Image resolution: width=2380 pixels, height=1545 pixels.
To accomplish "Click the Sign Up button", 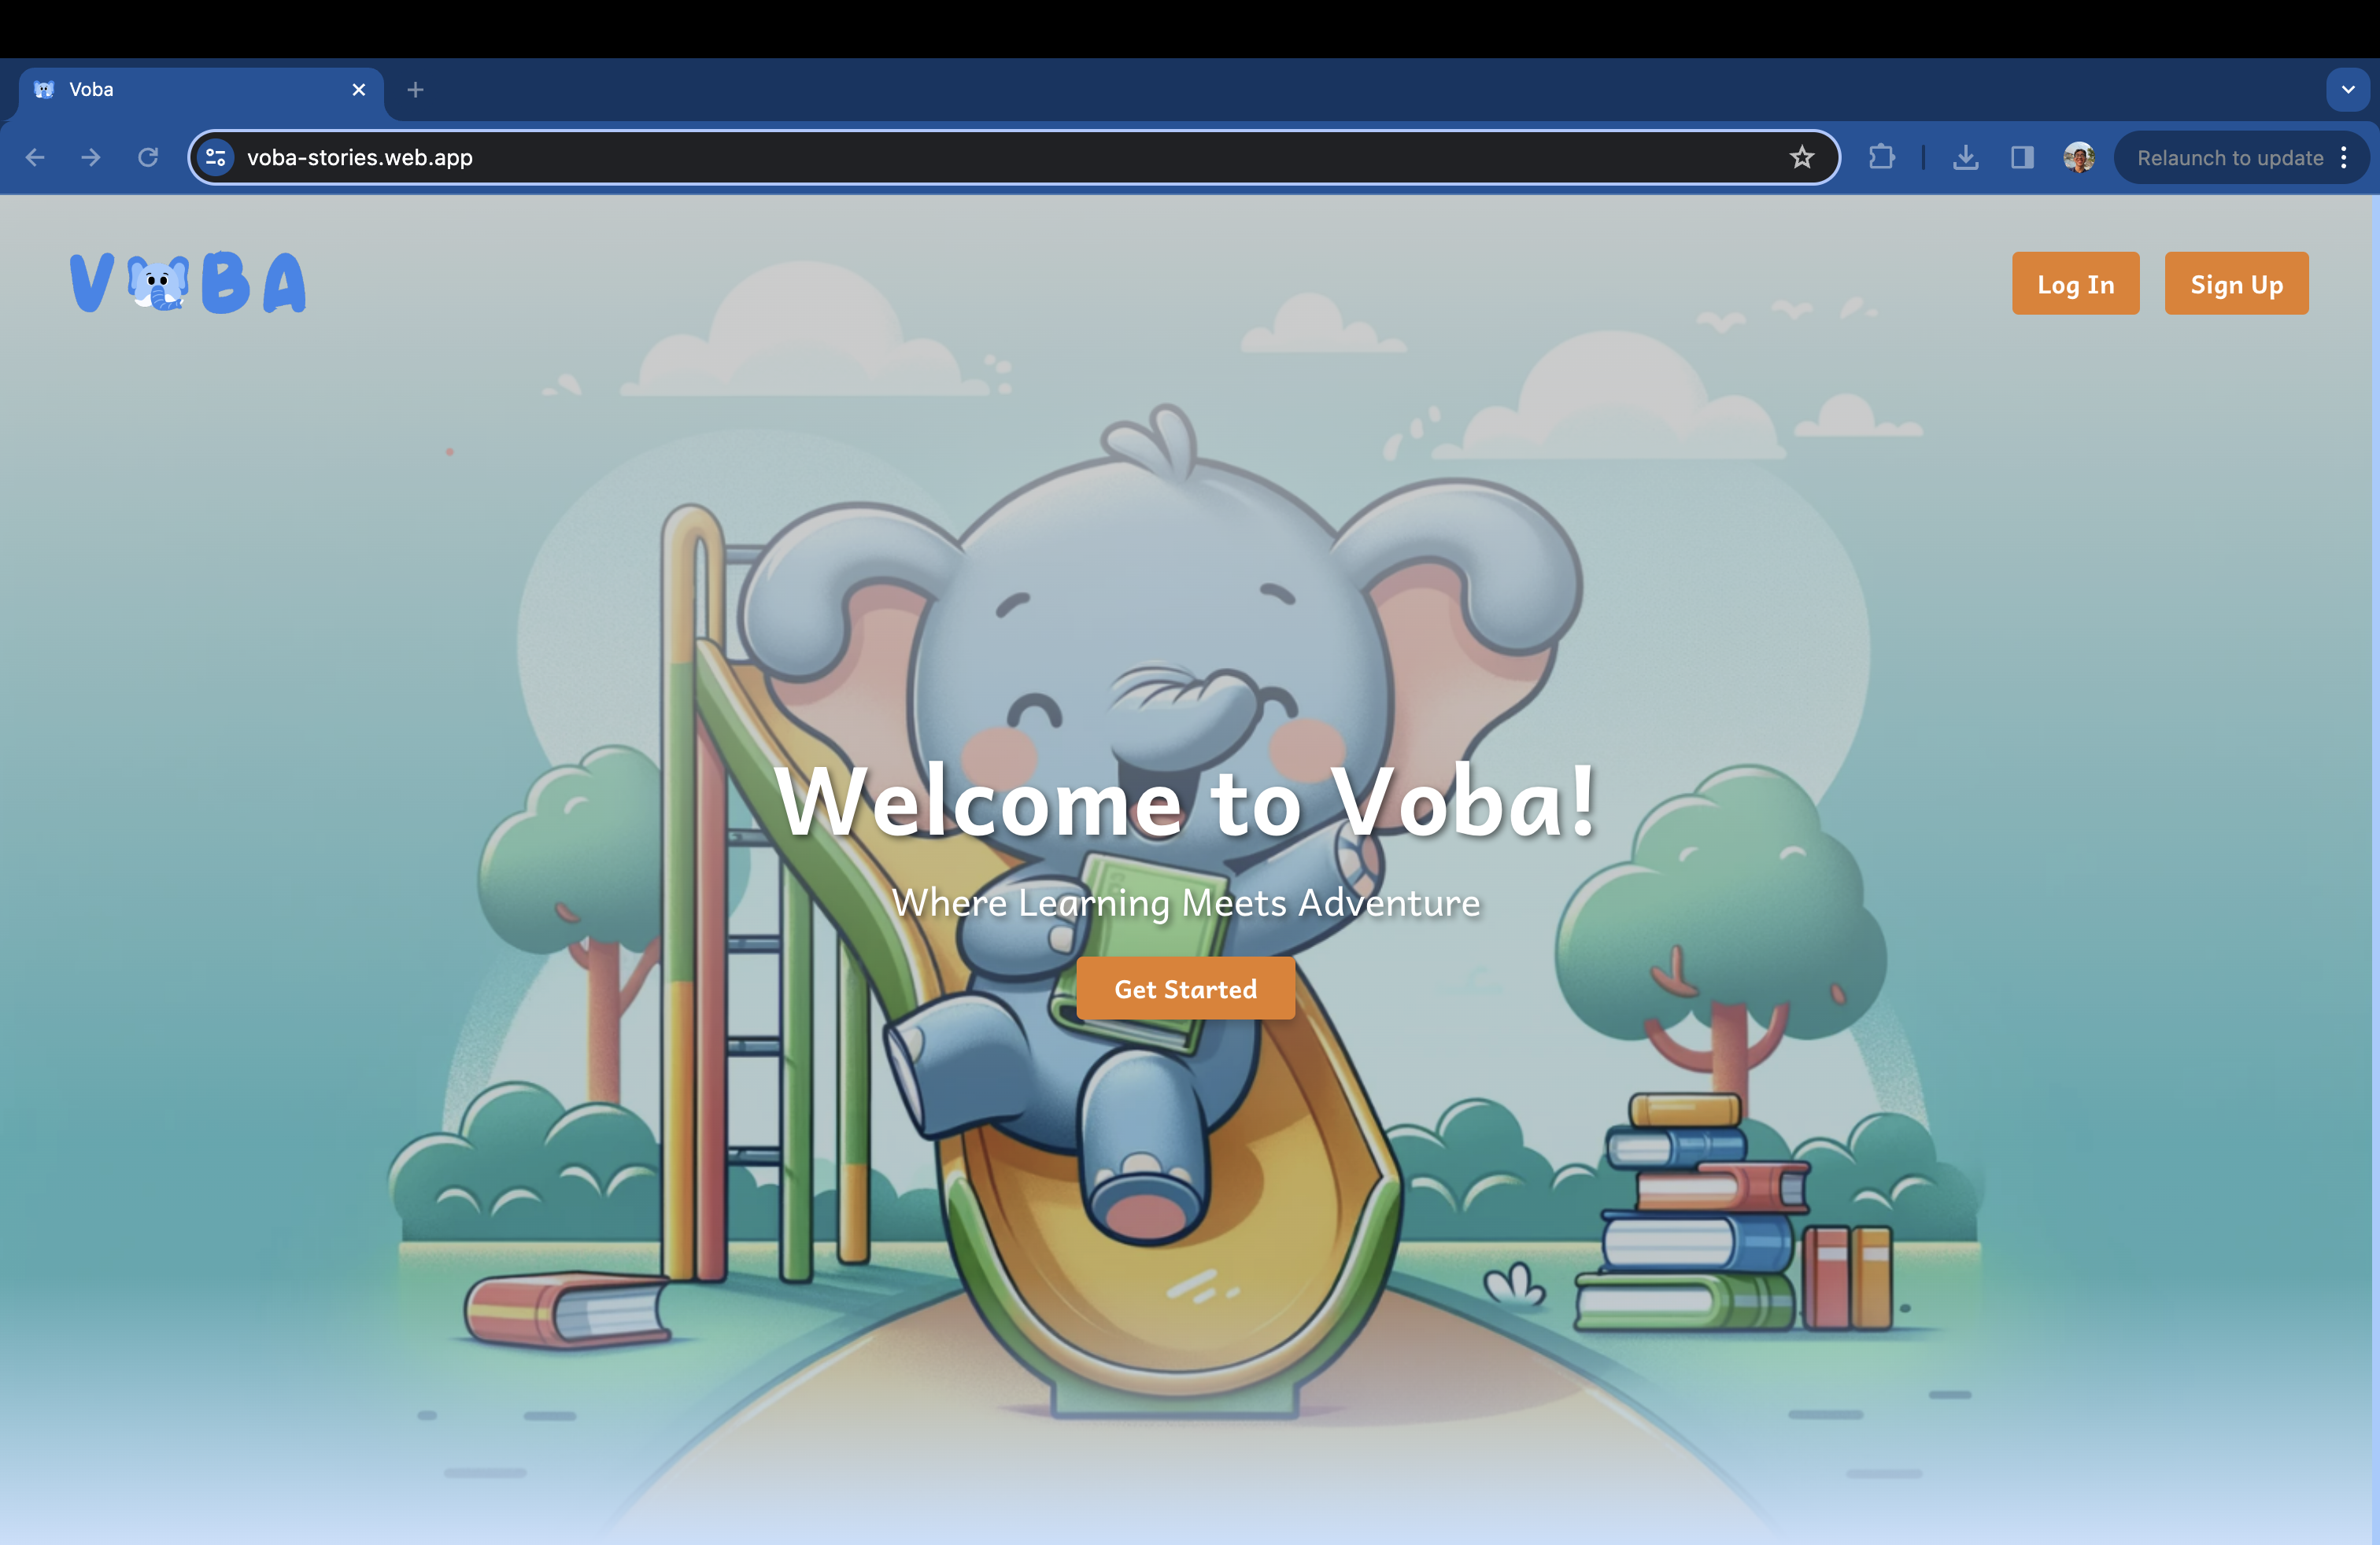I will (2236, 284).
